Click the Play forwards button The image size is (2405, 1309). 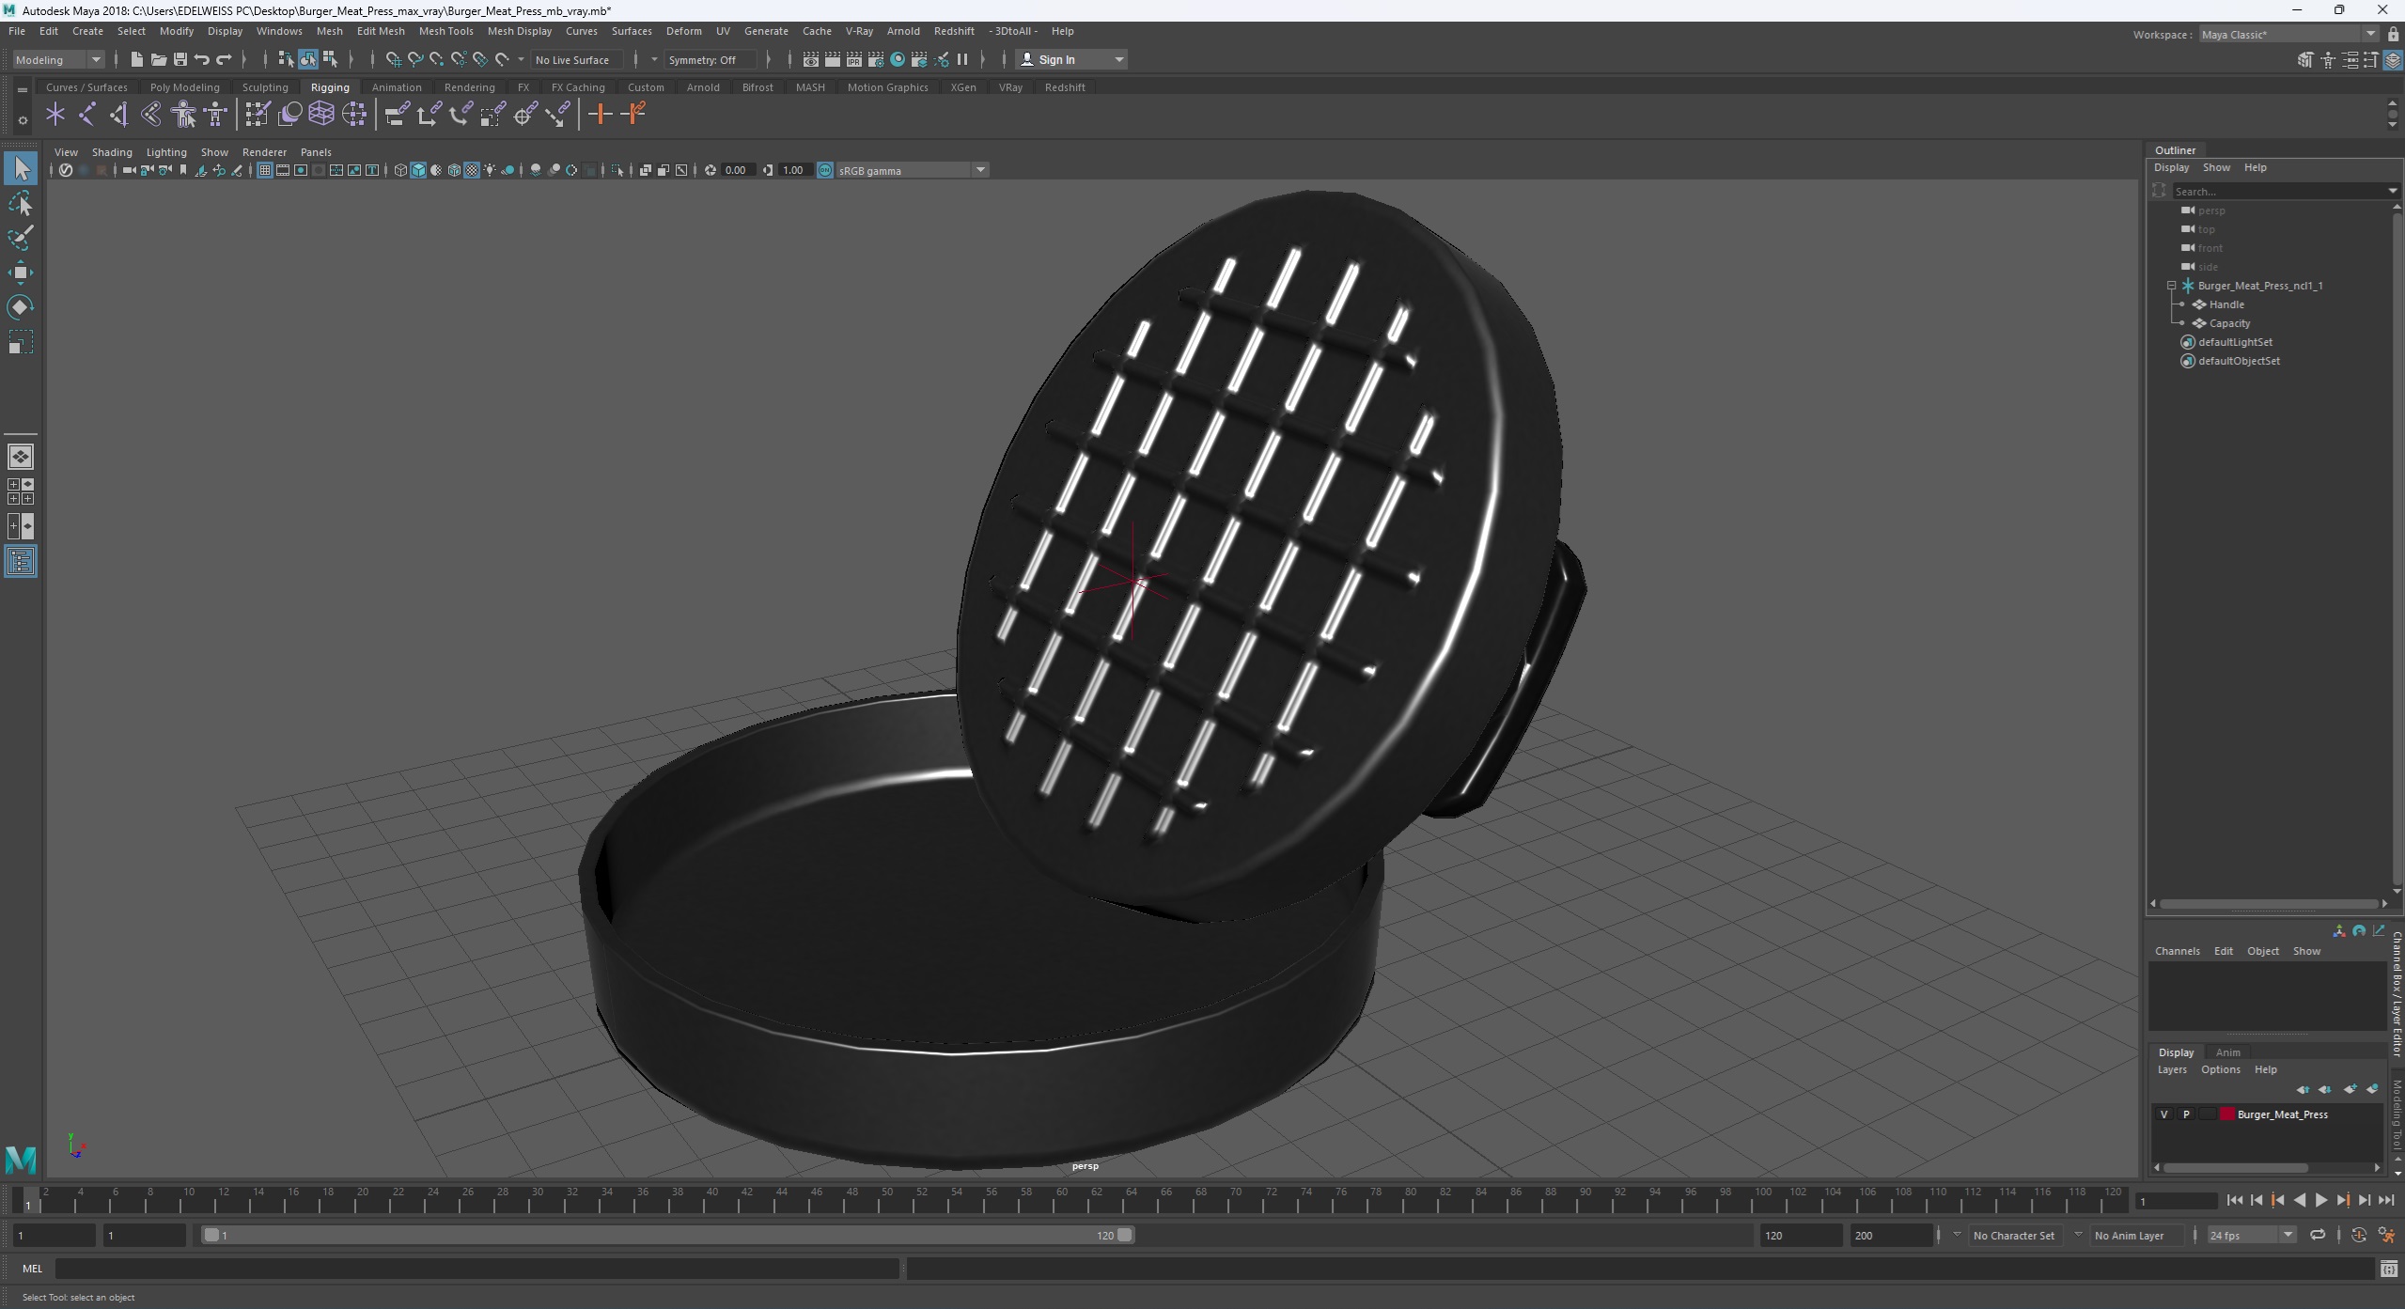click(x=2321, y=1201)
